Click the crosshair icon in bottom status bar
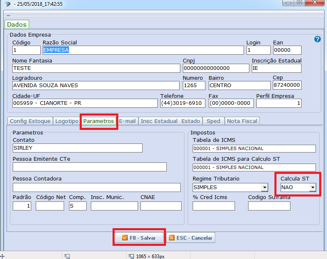 point(2,256)
